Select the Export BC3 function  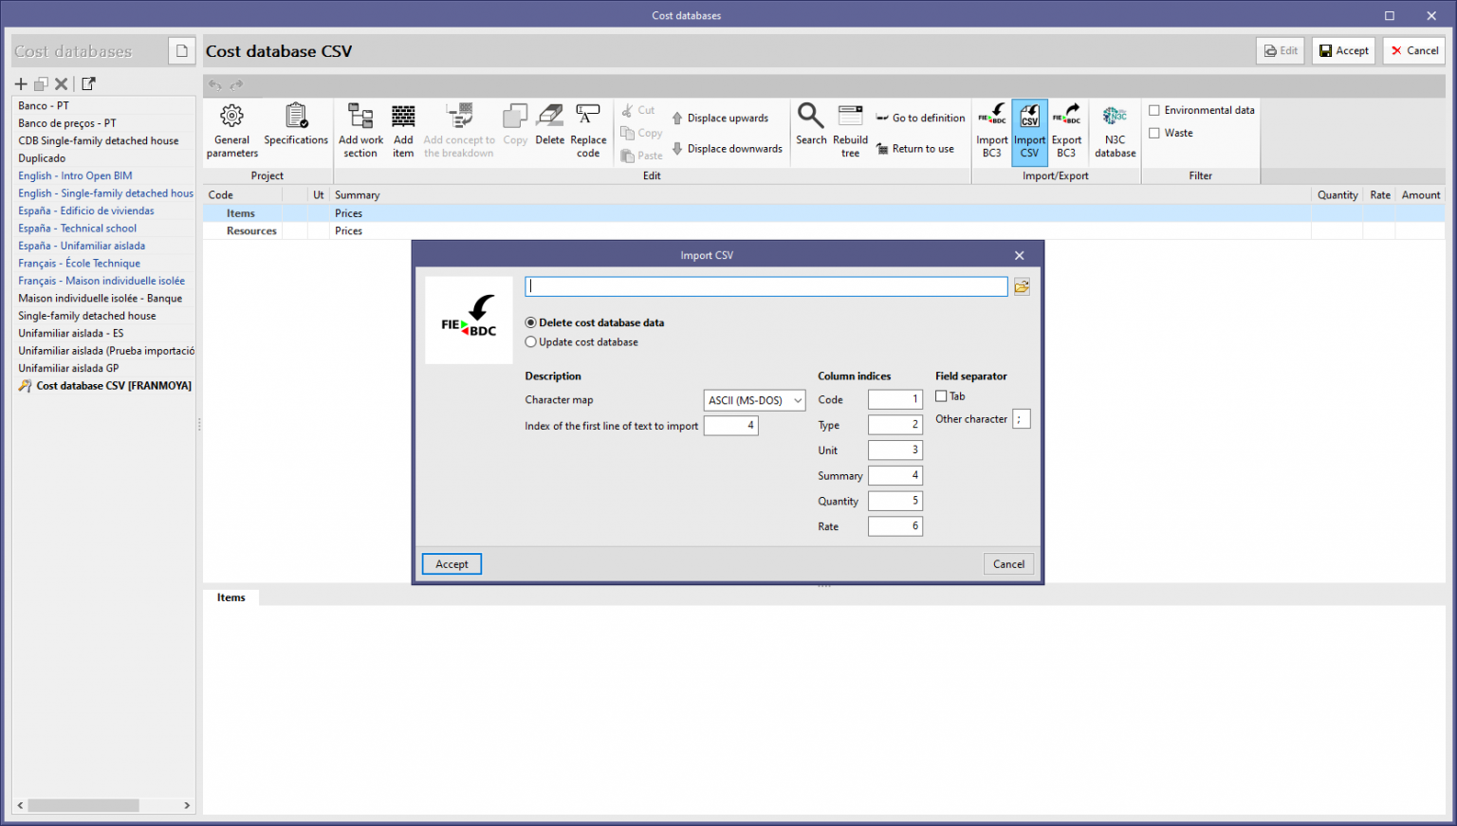tap(1066, 130)
